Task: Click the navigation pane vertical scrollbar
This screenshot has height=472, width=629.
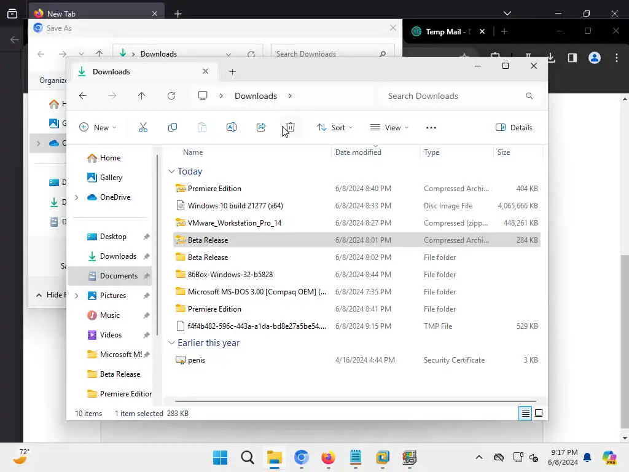Action: 157,245
